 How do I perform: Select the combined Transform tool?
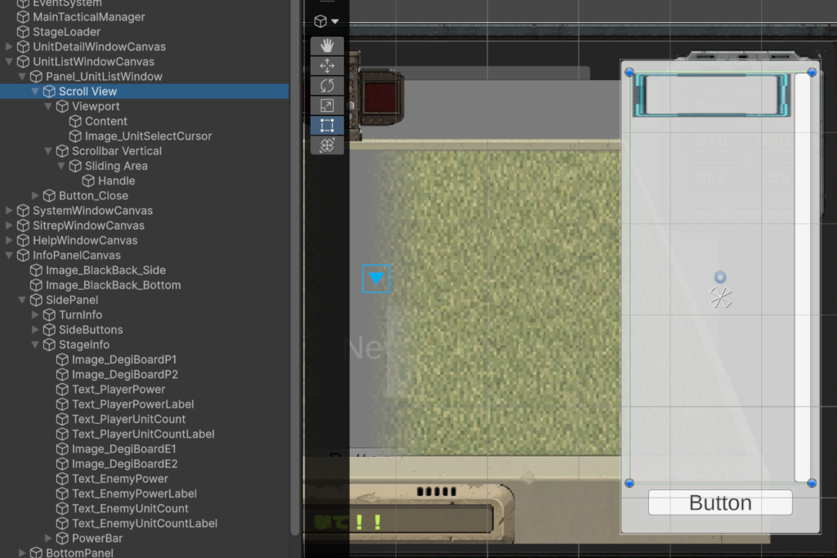pos(327,145)
